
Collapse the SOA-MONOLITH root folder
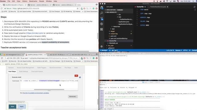pyautogui.click(x=111, y=12)
